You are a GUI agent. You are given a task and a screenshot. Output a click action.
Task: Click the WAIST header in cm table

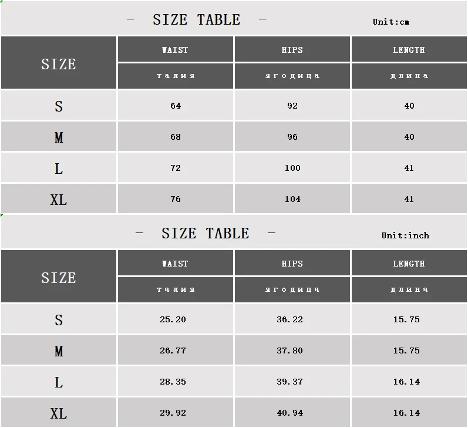tap(175, 49)
